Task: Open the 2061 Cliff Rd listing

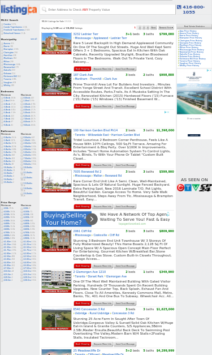Action: 83,231
